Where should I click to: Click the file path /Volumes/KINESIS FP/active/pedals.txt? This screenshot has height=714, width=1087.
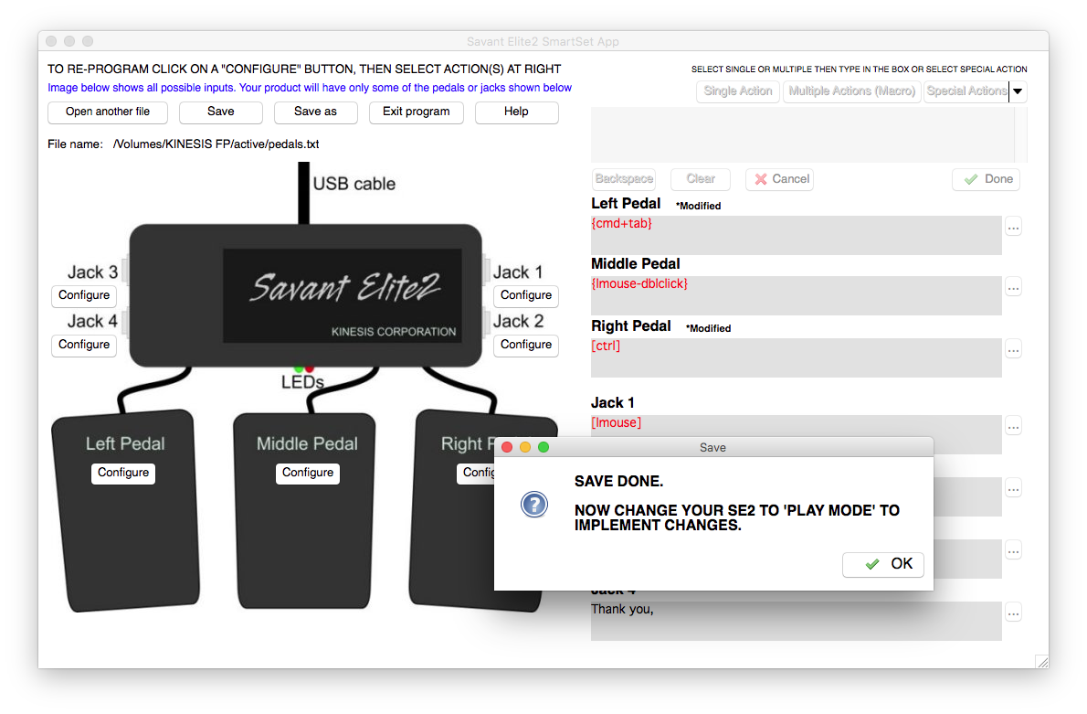coord(216,144)
